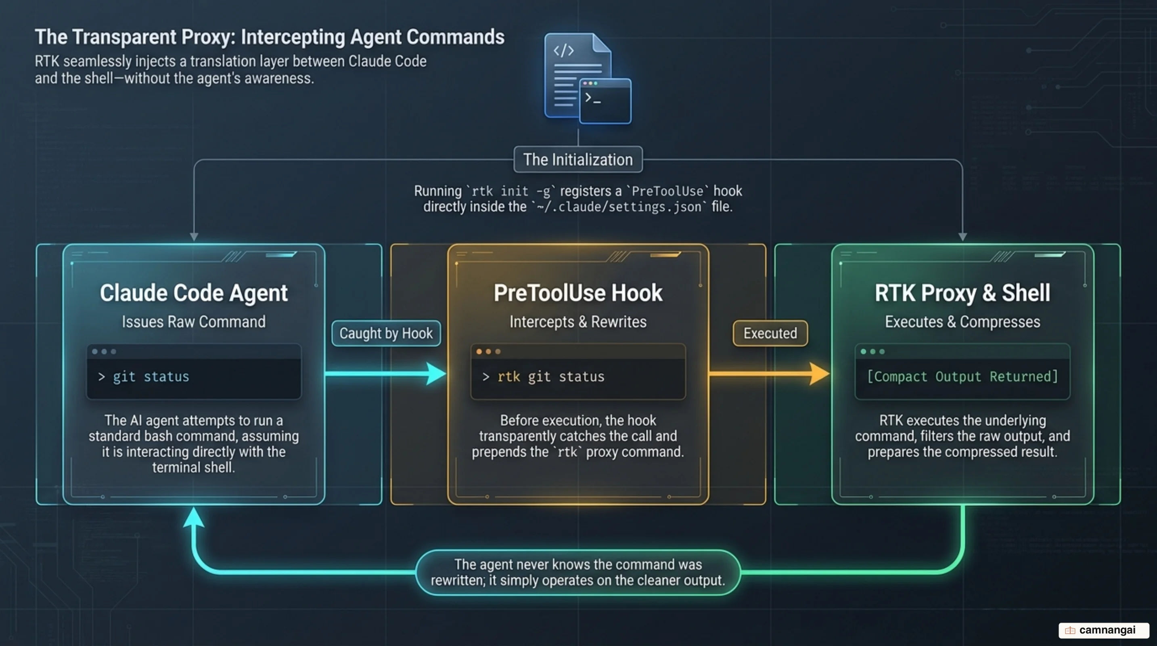The image size is (1157, 646).
Task: Click the description "RTK executes the underlying"
Action: pos(962,436)
